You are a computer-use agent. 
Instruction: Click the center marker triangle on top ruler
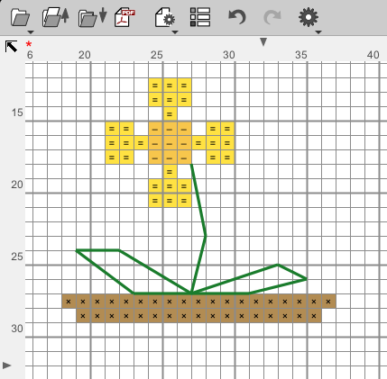[263, 41]
